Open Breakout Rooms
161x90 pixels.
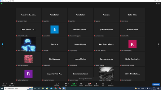coord(89,84)
